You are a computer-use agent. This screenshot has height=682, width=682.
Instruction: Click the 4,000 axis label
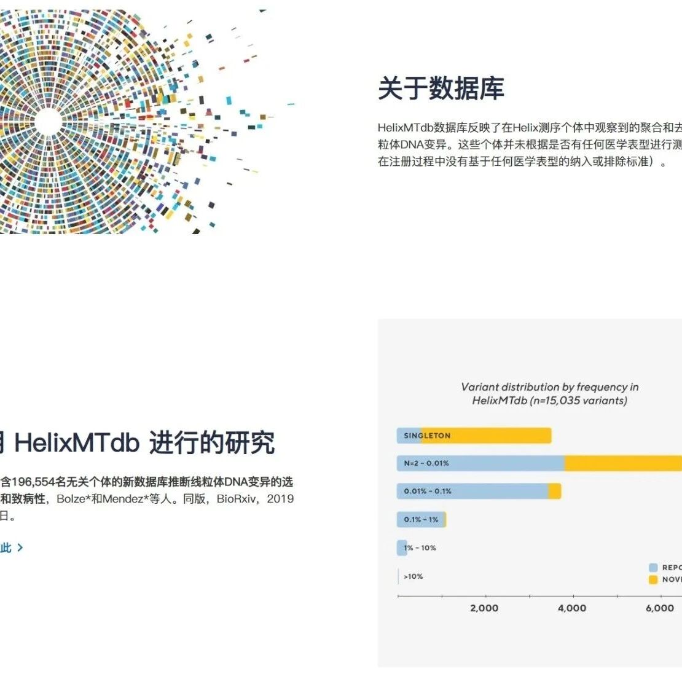[x=572, y=608]
